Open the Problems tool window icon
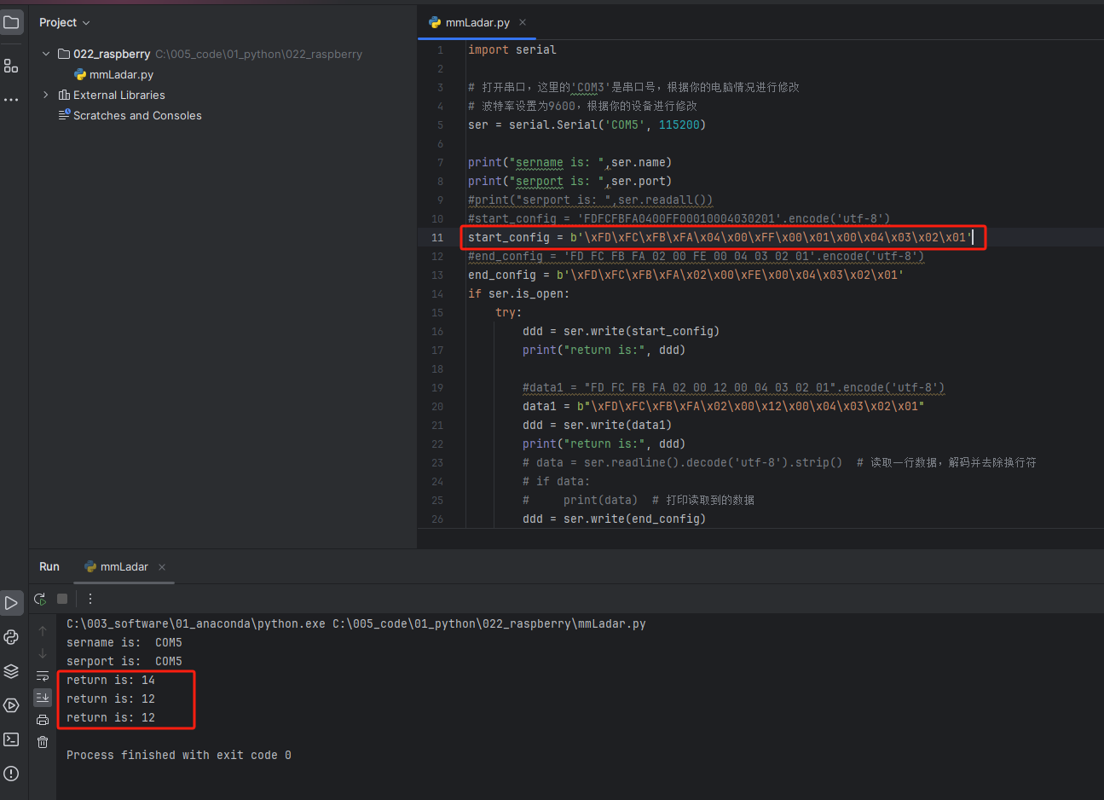Screen dimensions: 1104x800 11,774
